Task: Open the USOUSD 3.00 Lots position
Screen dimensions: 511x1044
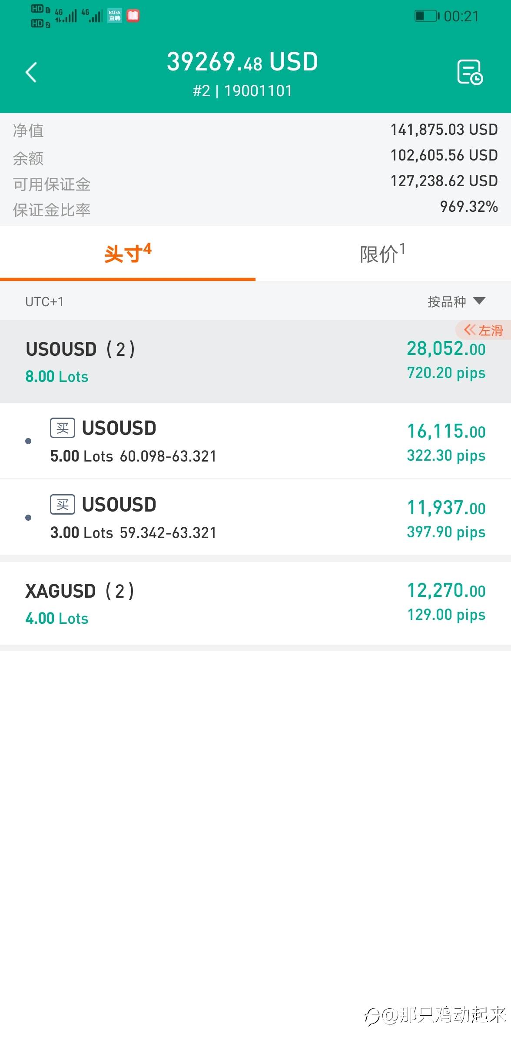Action: pos(255,518)
